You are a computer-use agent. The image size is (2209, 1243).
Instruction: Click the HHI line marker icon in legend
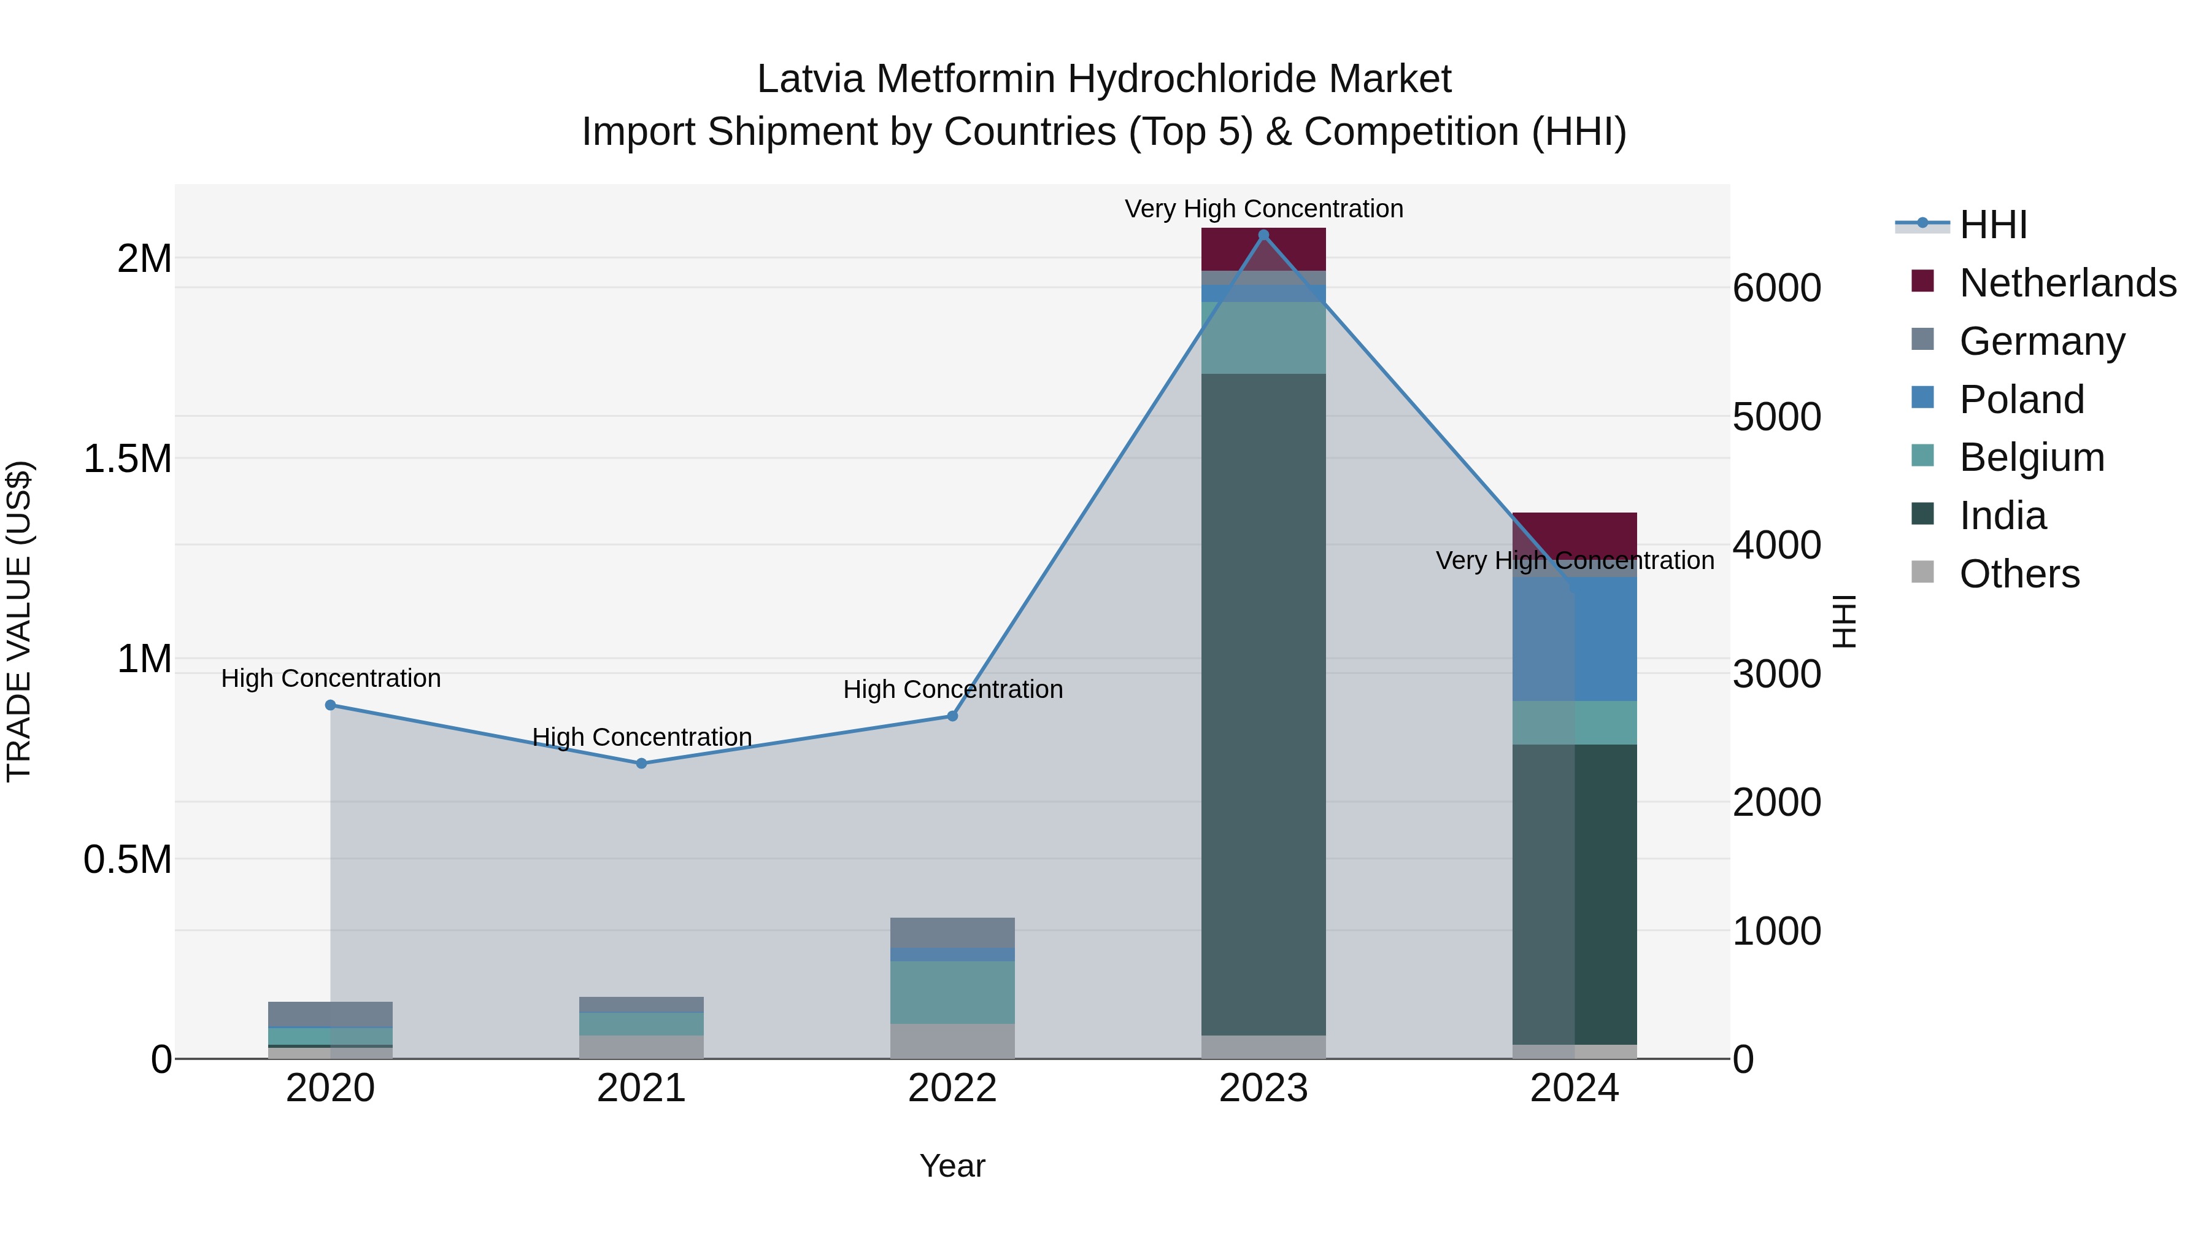[x=1922, y=224]
